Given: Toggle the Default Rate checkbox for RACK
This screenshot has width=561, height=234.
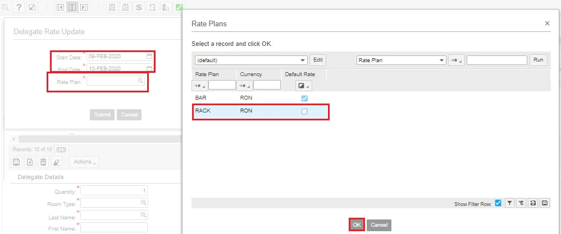Looking at the screenshot, I should tap(304, 111).
